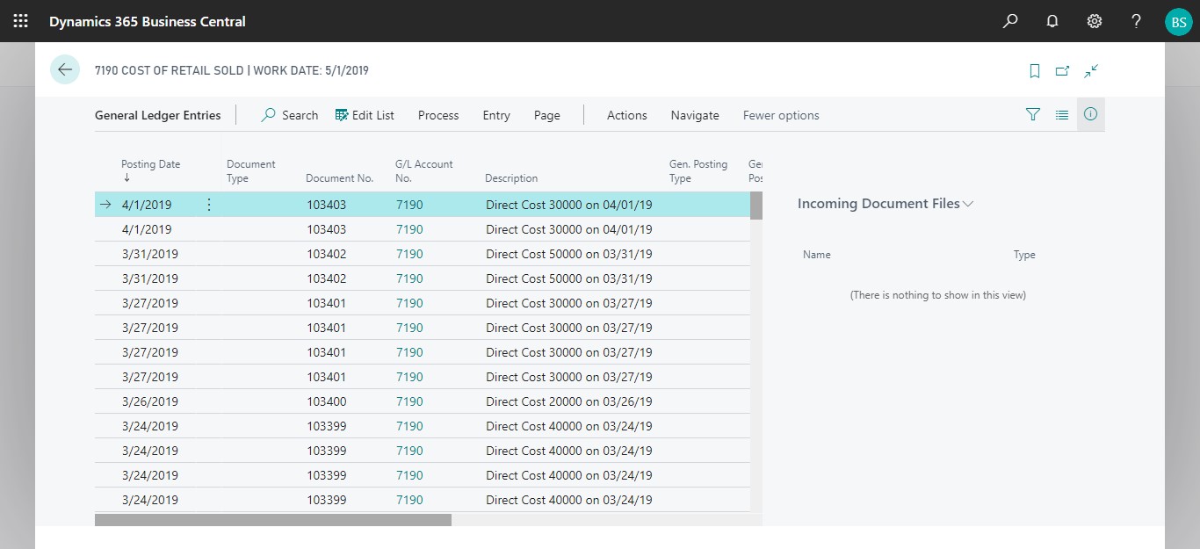Open the Process menu

pos(438,115)
